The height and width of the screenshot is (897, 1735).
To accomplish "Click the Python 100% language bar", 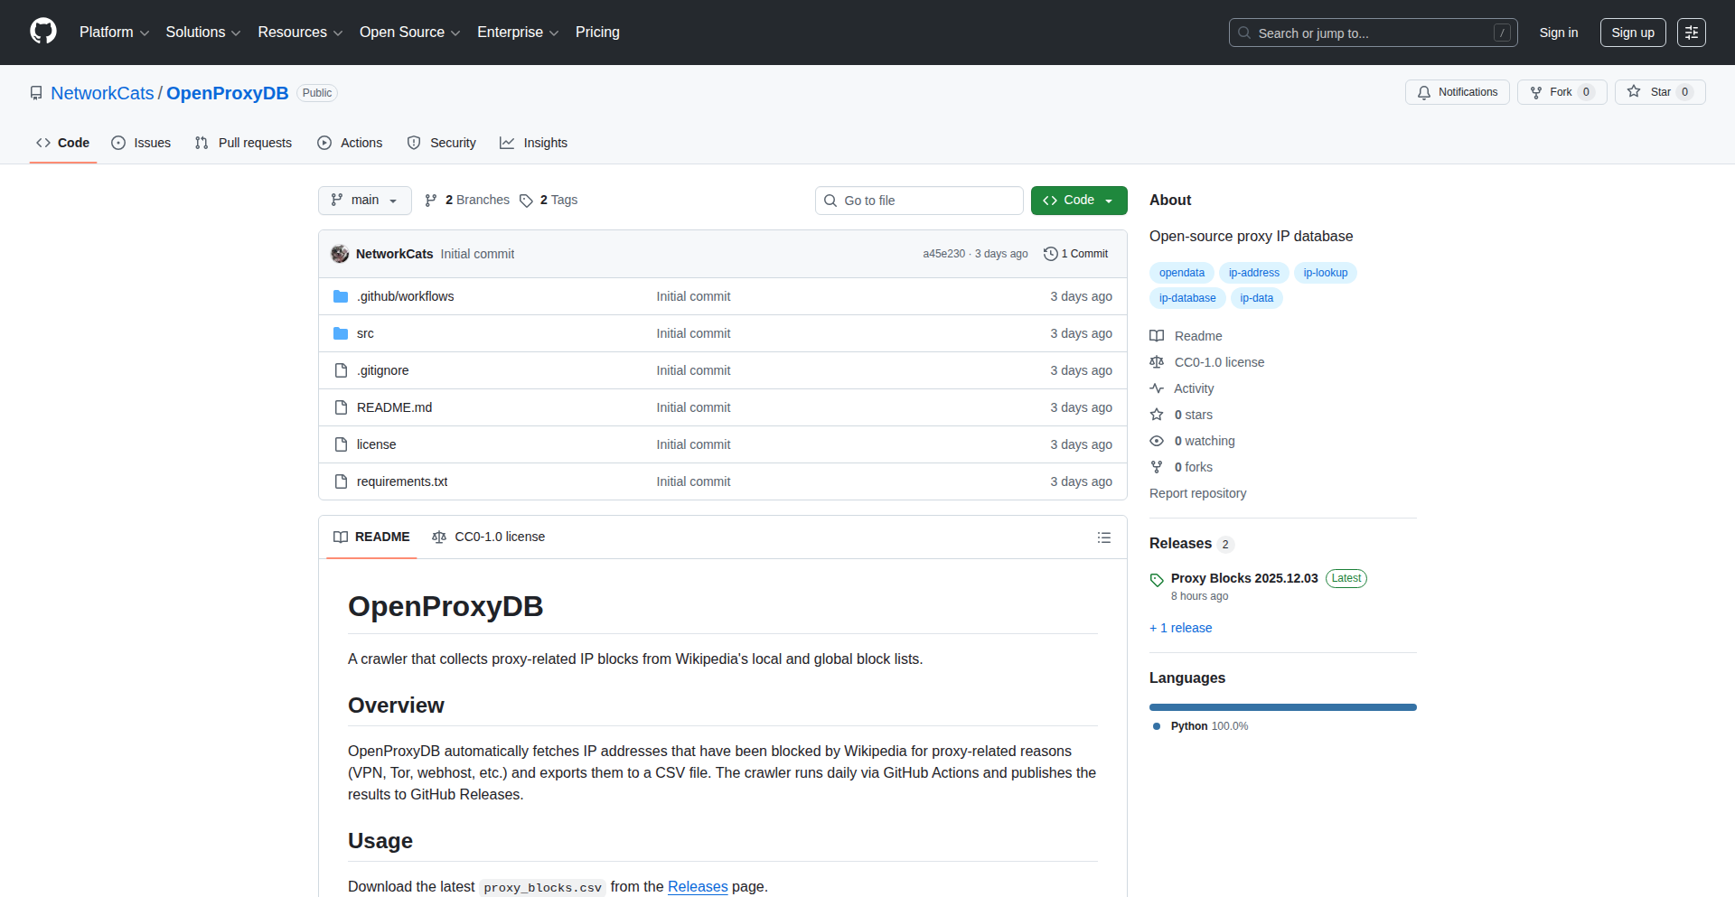I will (x=1282, y=707).
